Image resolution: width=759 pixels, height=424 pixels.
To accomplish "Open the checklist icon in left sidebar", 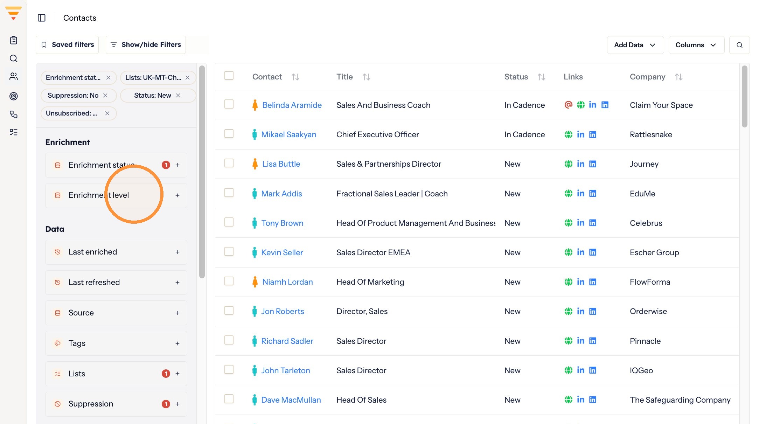I will (14, 132).
